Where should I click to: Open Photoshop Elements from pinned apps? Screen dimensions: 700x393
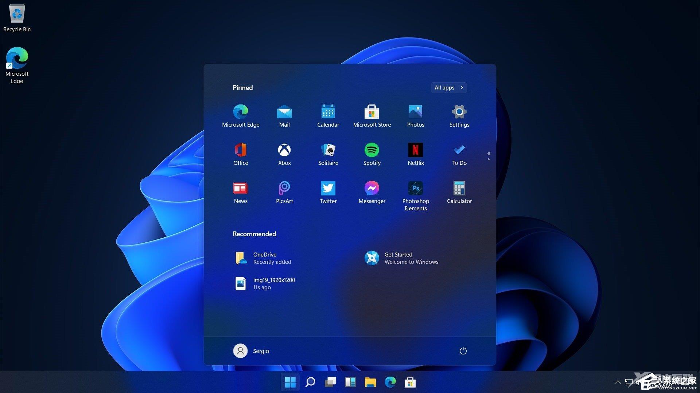tap(415, 190)
